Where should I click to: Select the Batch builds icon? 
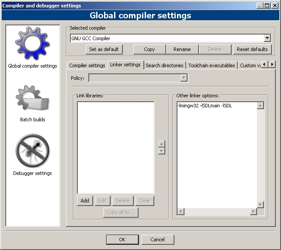(32, 98)
